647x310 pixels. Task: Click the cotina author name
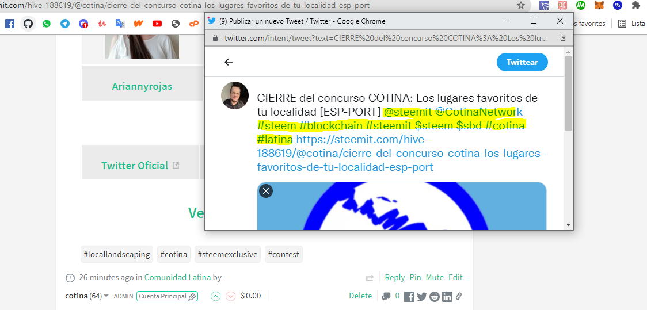coord(77,296)
